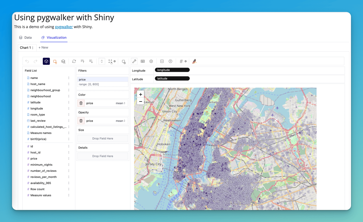This screenshot has height=222, width=363.
Task: Open options menu for room_type field
Action: tap(69, 115)
